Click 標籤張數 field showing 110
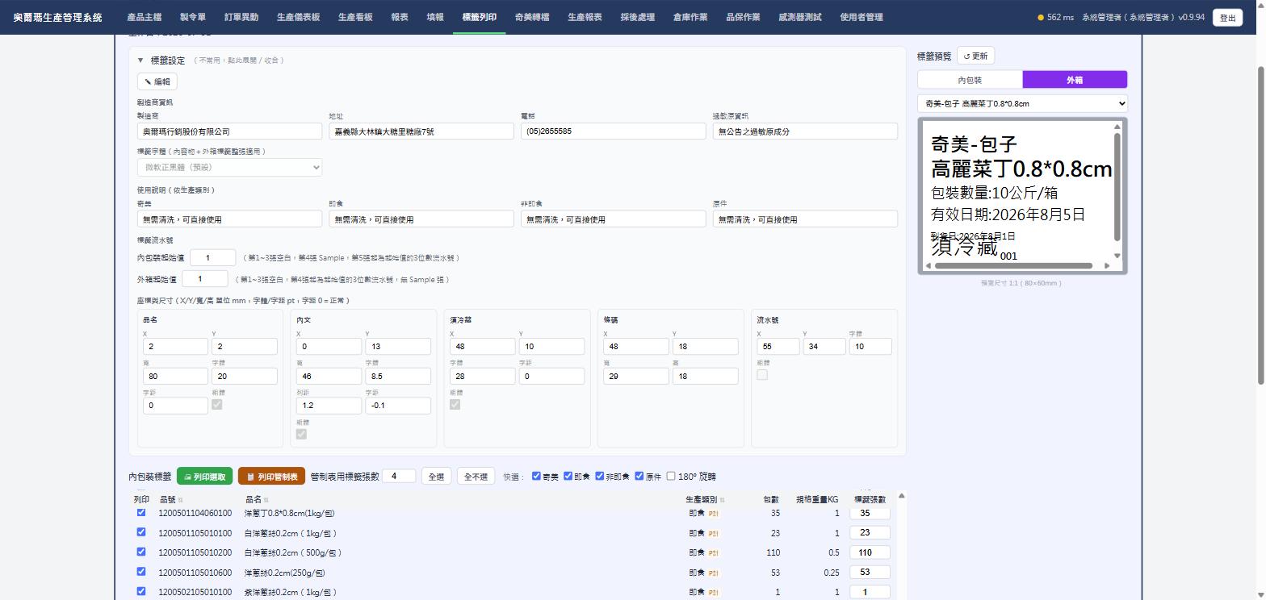1266x600 pixels. pos(870,553)
